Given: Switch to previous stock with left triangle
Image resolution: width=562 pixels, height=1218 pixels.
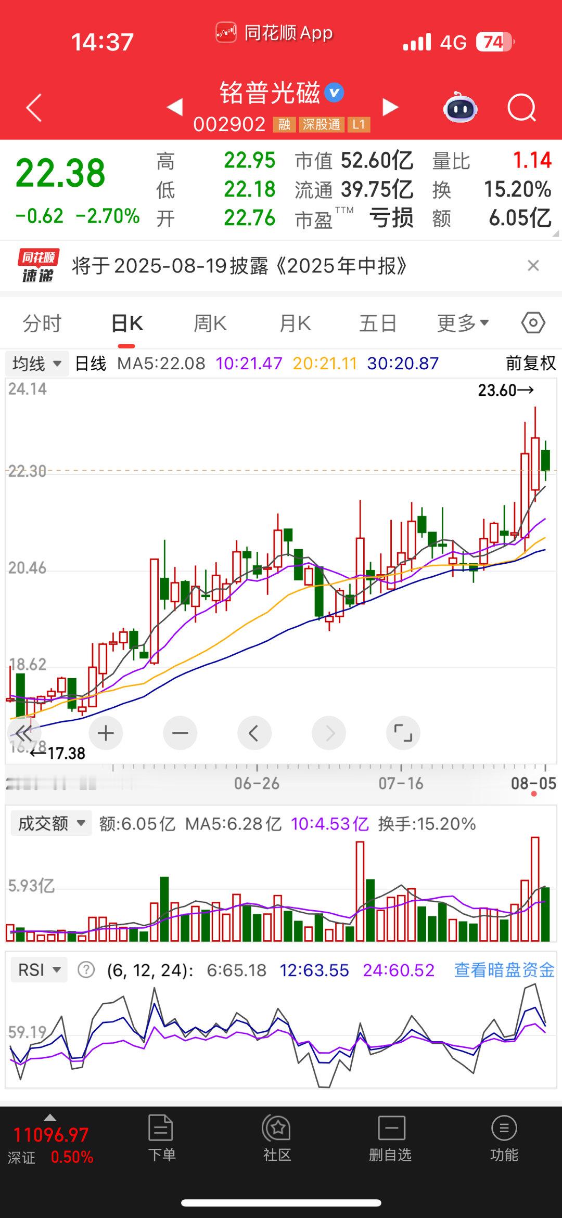Looking at the screenshot, I should (175, 107).
